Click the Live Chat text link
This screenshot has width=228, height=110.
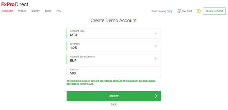coord(187,11)
